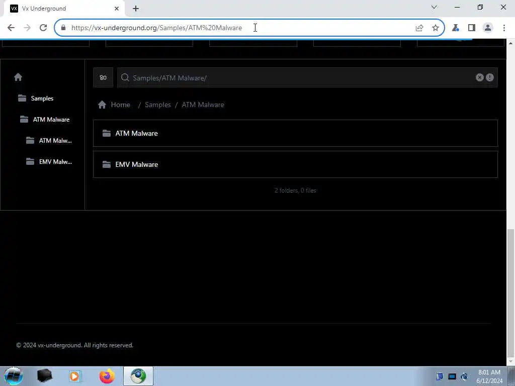Bookmark this page with the star
Viewport: 515px width, 386px height.
pyautogui.click(x=436, y=28)
